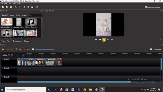The image size is (163, 92).
Task: Click the rewind playback button
Action: pyautogui.click(x=100, y=39)
